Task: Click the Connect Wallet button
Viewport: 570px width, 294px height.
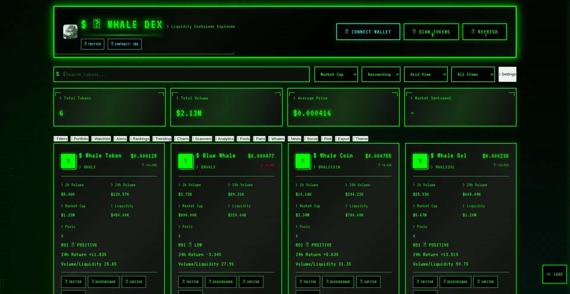Action: [368, 32]
